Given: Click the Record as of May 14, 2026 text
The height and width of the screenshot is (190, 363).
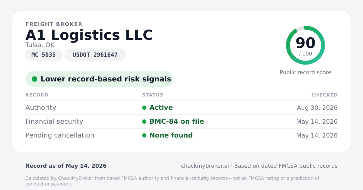Looking at the screenshot, I should pos(66,166).
